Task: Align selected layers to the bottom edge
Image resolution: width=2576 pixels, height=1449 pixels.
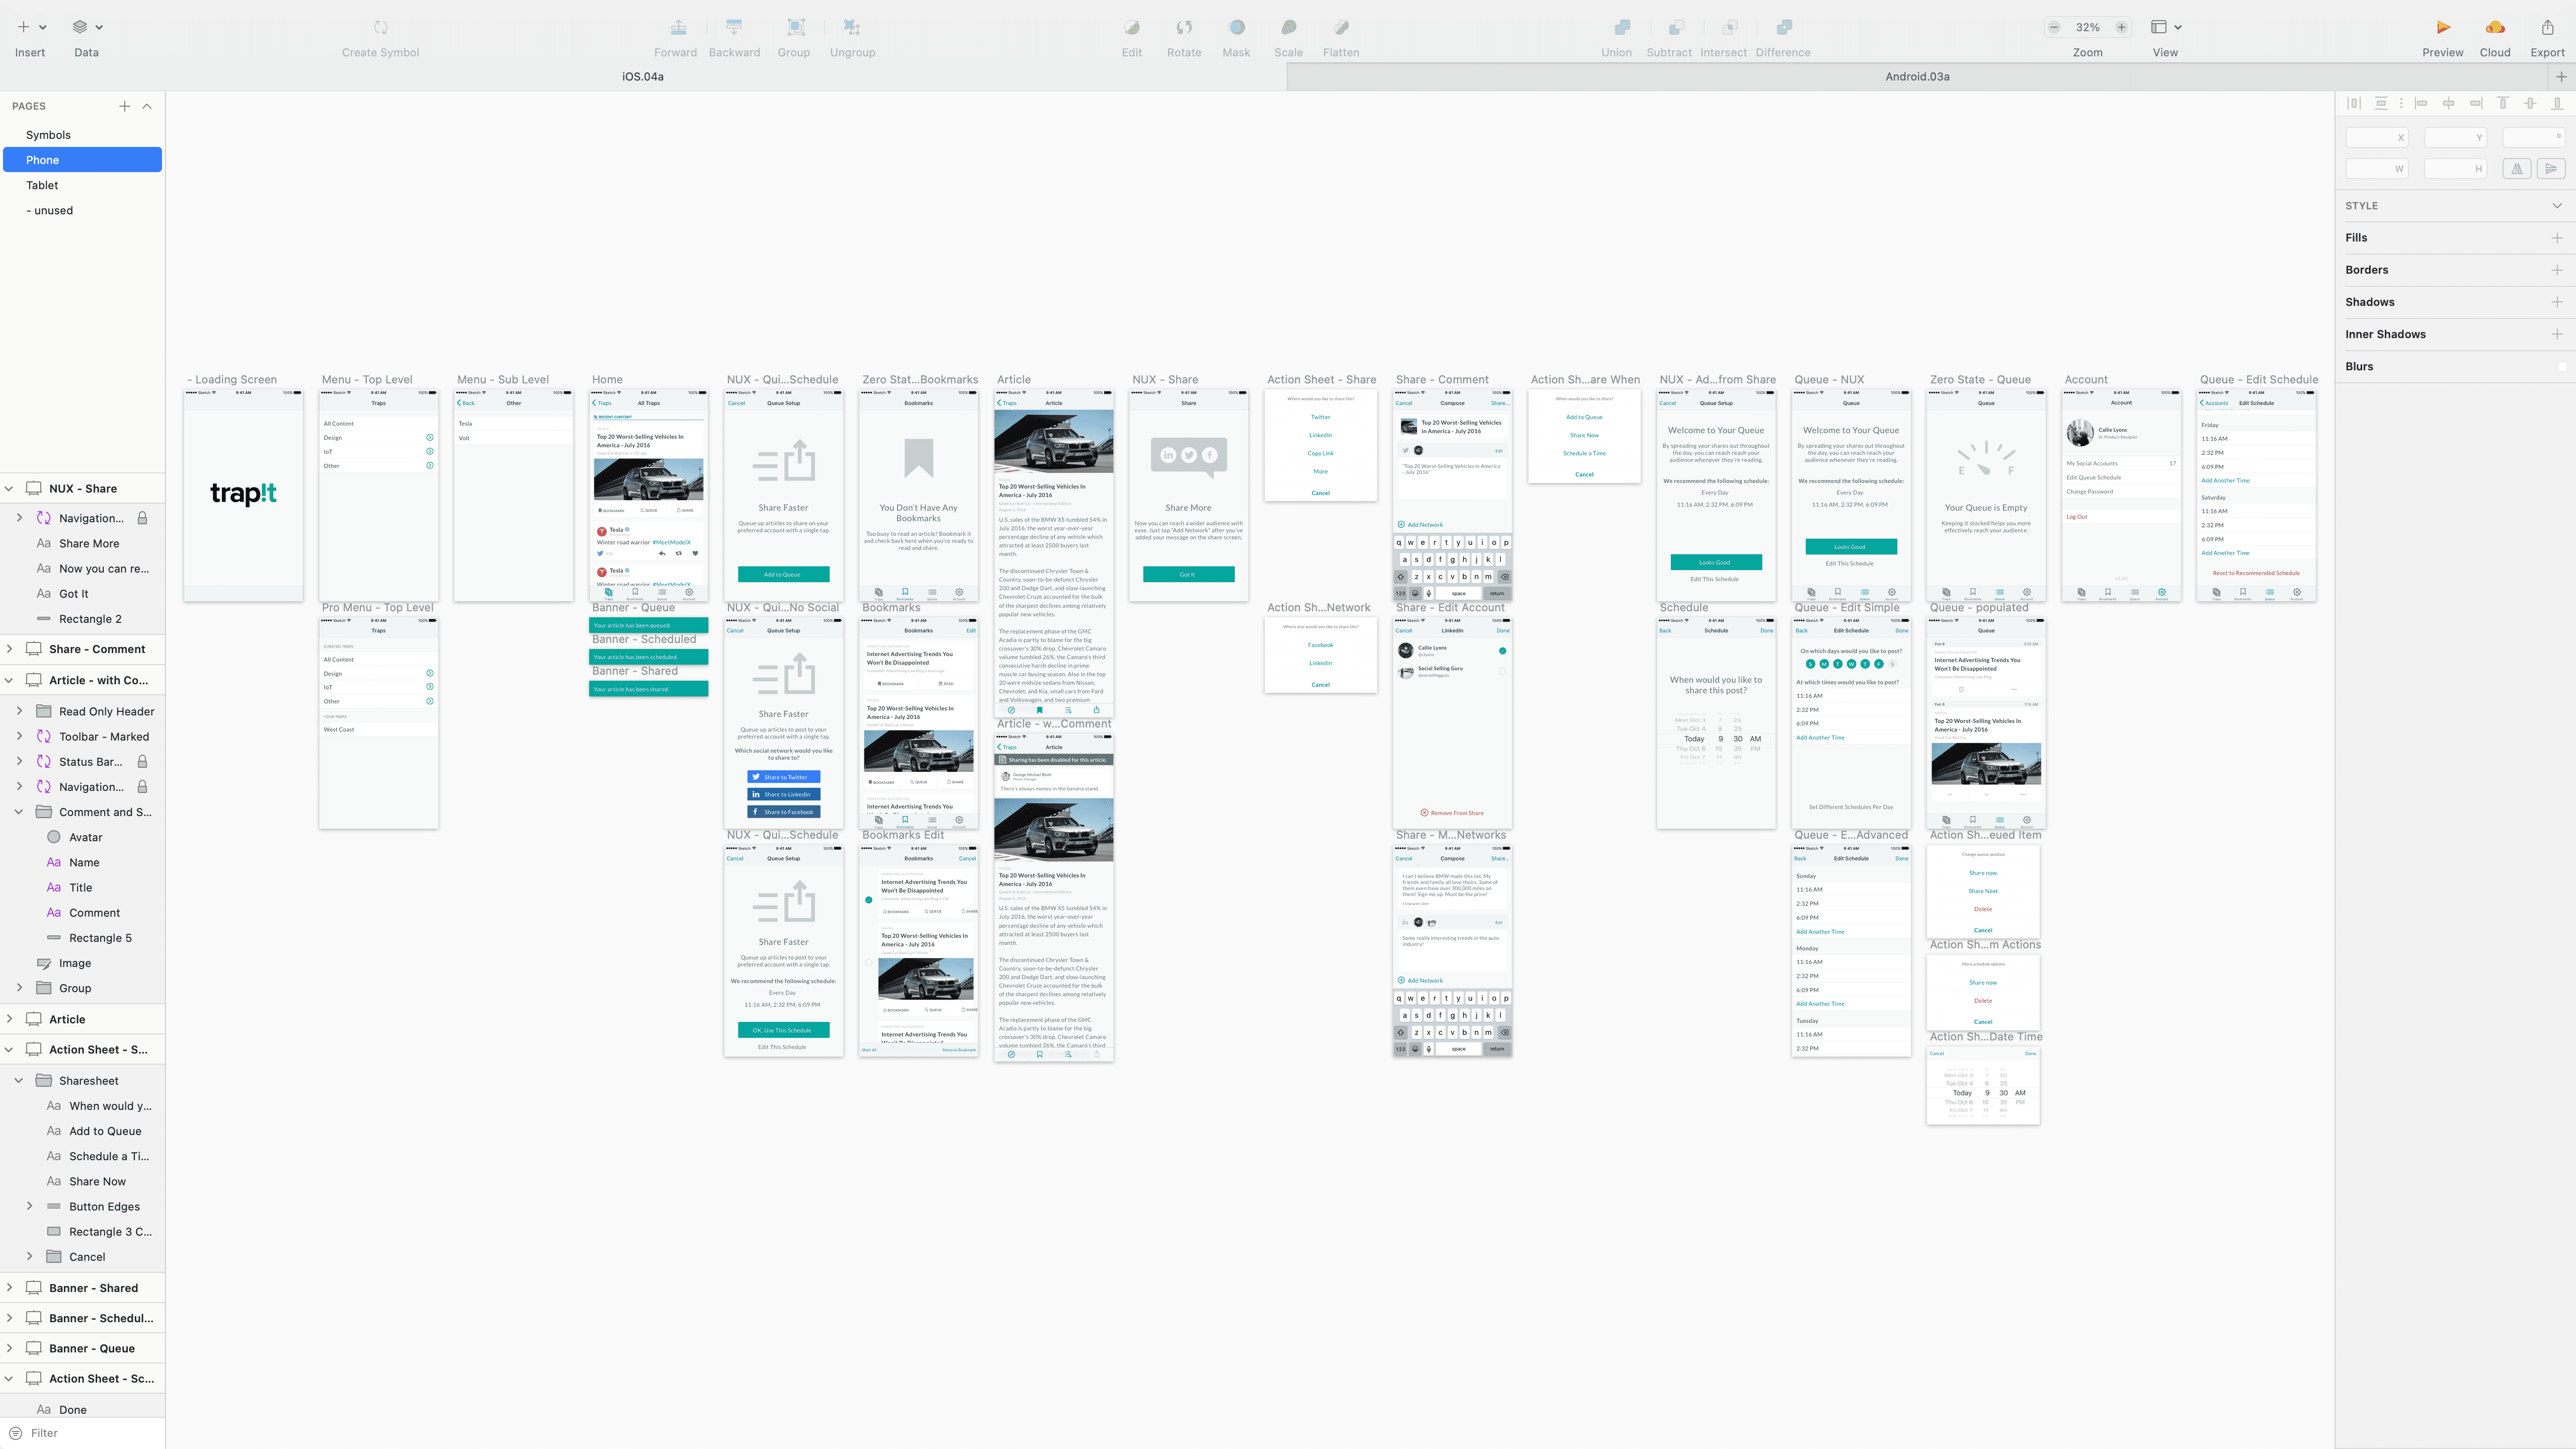Action: tap(2557, 103)
